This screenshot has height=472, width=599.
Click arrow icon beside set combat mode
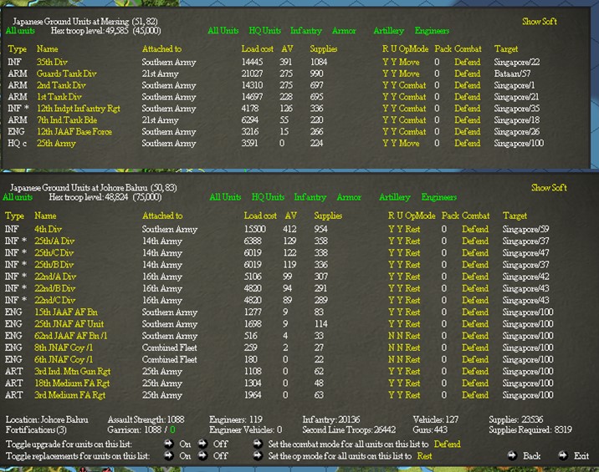click(258, 444)
